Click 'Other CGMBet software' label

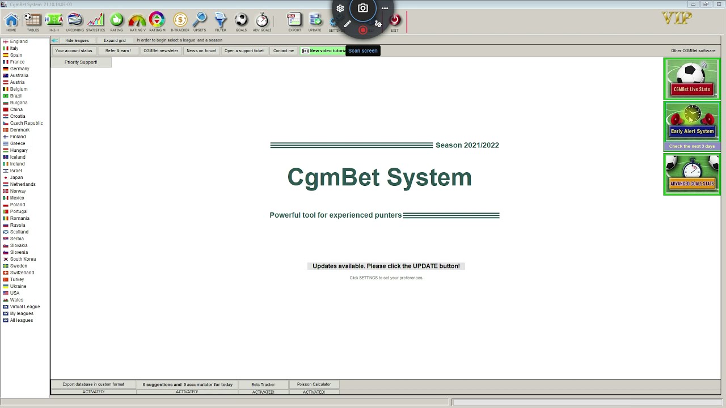click(x=693, y=50)
